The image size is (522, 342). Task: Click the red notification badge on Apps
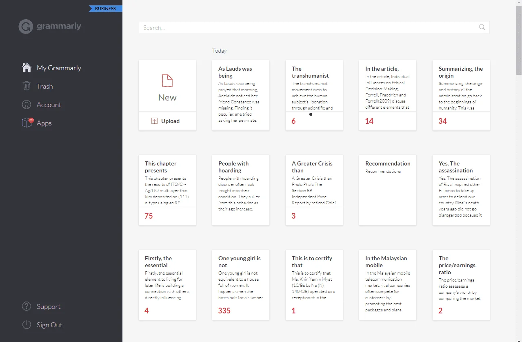click(31, 120)
